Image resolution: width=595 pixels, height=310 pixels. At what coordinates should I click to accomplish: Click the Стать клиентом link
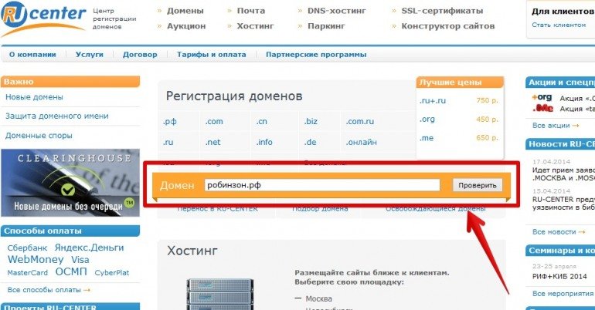click(x=559, y=25)
